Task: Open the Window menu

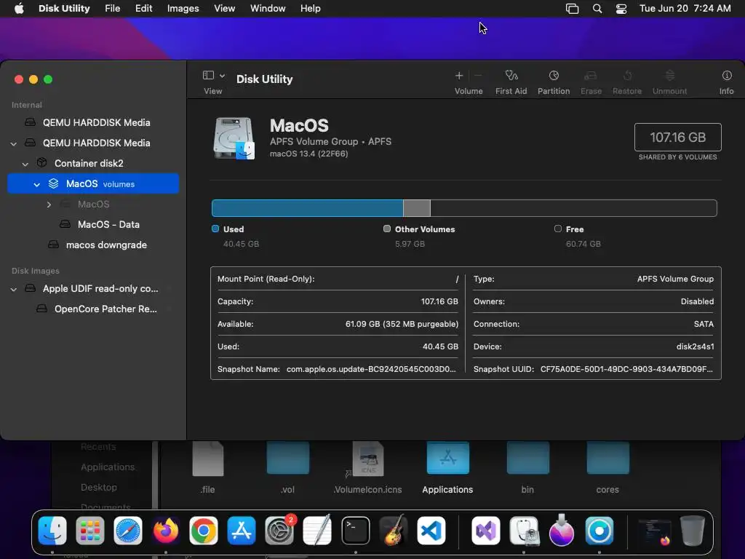Action: coord(268,9)
